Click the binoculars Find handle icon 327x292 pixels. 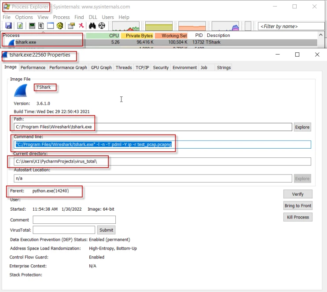tap(92, 26)
